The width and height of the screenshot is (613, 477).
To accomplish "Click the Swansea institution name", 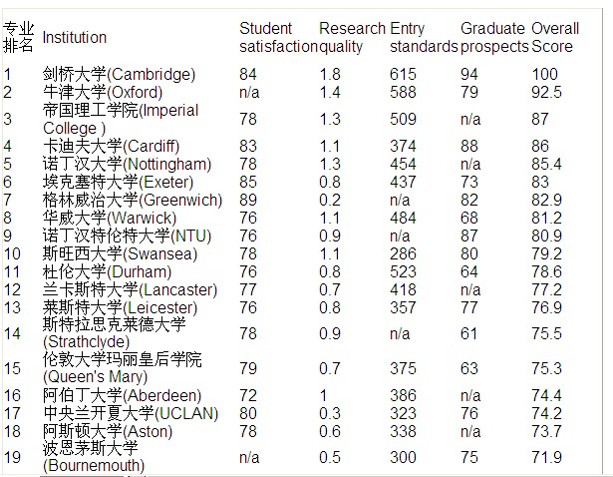I will coord(120,253).
